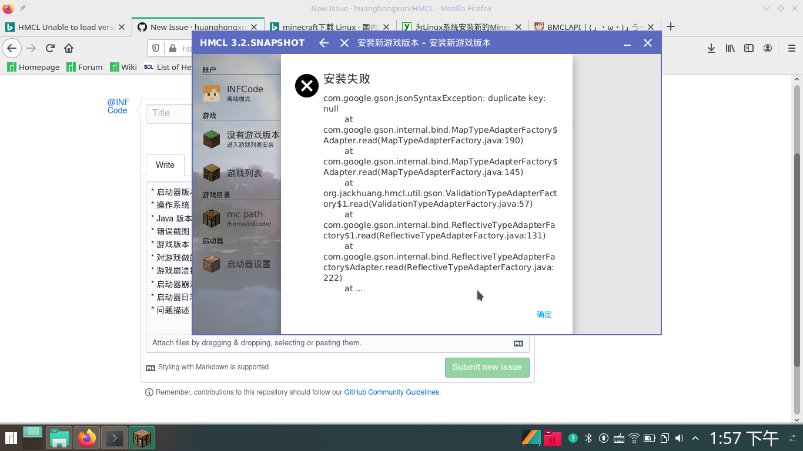The height and width of the screenshot is (451, 803).
Task: Close the BMCLAPI tab
Action: click(x=650, y=27)
